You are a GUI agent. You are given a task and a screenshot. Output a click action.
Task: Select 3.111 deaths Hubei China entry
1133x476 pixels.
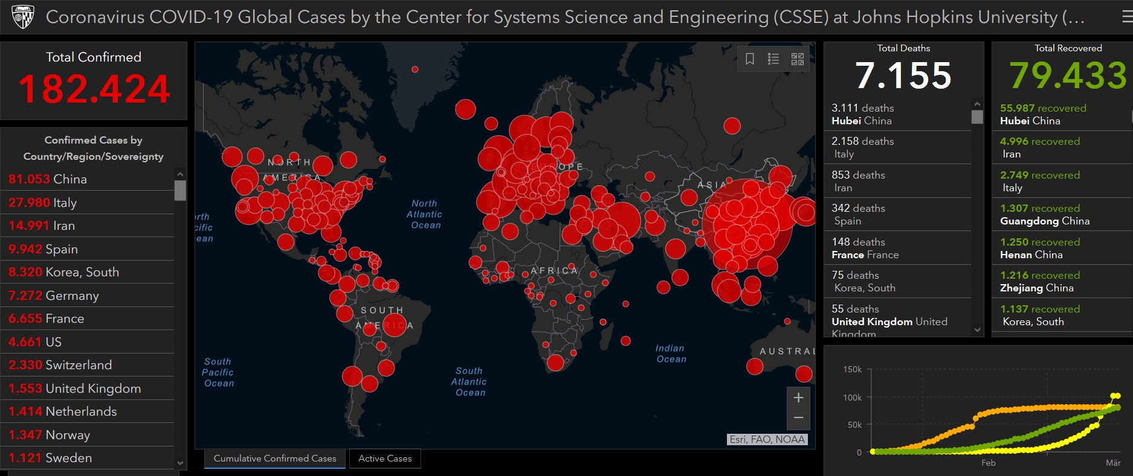(898, 114)
